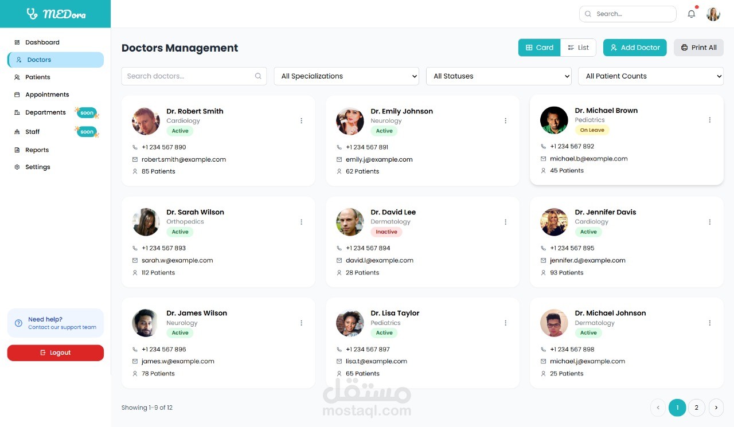
Task: Click the Search doctors input field
Action: 194,76
